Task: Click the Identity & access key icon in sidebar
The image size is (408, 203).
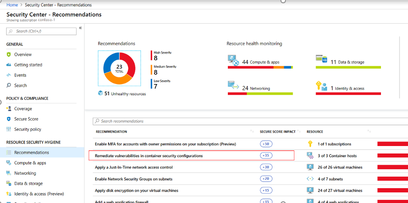Action: click(9, 194)
